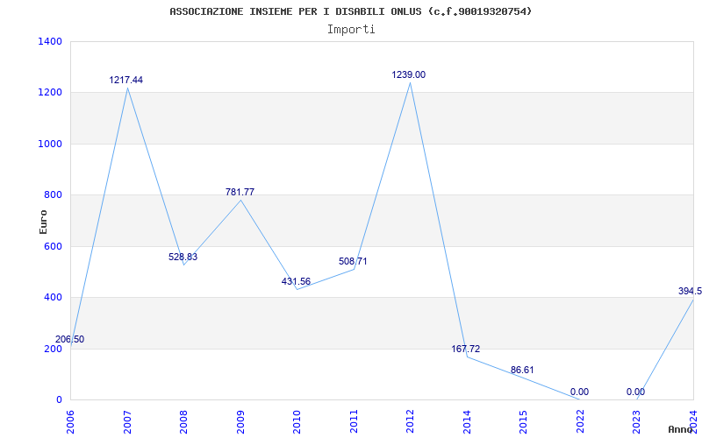
Task: Click the 206.50 data label
Action: (70, 339)
